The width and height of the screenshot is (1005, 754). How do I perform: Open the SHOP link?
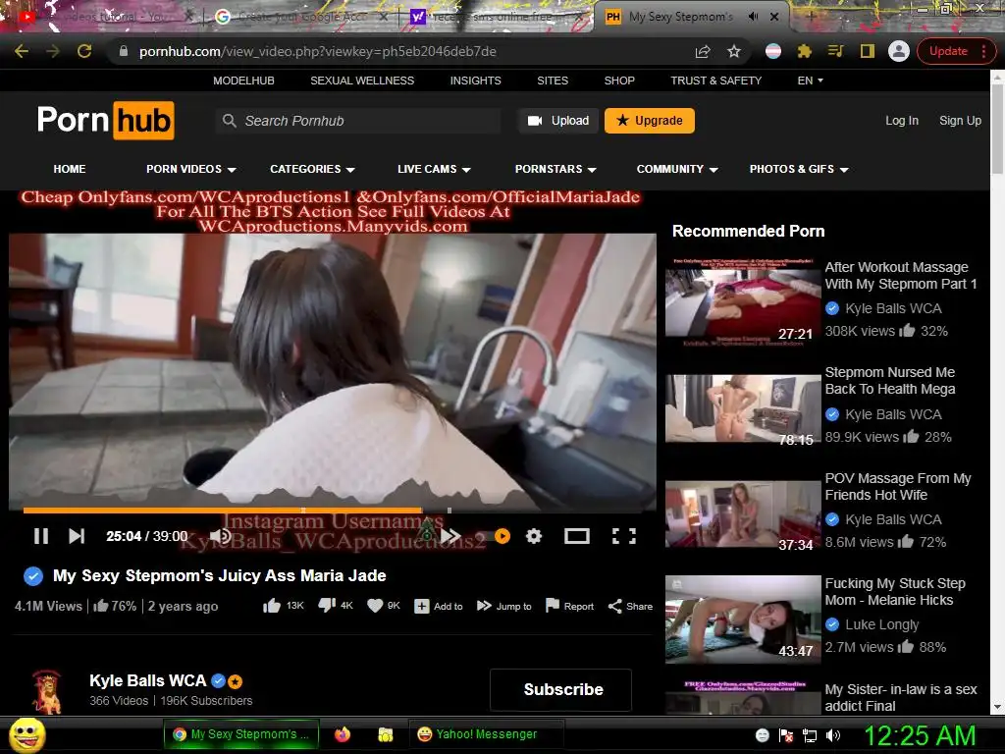(619, 81)
